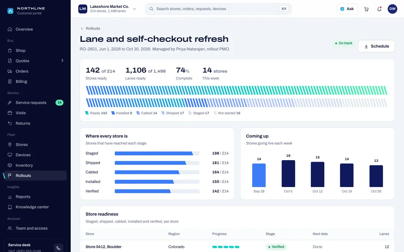Click the back chevron beside Rollouts
This screenshot has height=252, width=404.
(x=82, y=28)
